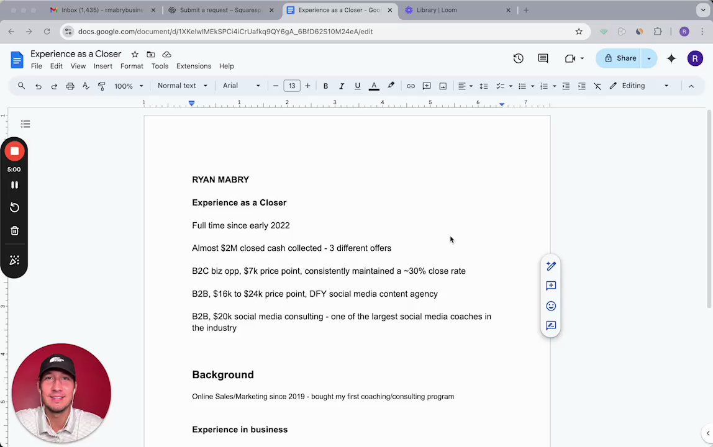
Task: Increase the font size
Action: 308,86
